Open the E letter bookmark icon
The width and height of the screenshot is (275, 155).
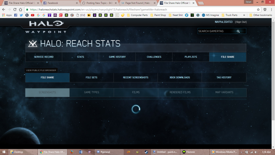point(117,15)
